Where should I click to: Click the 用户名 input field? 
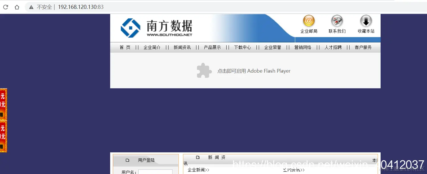click(x=155, y=172)
